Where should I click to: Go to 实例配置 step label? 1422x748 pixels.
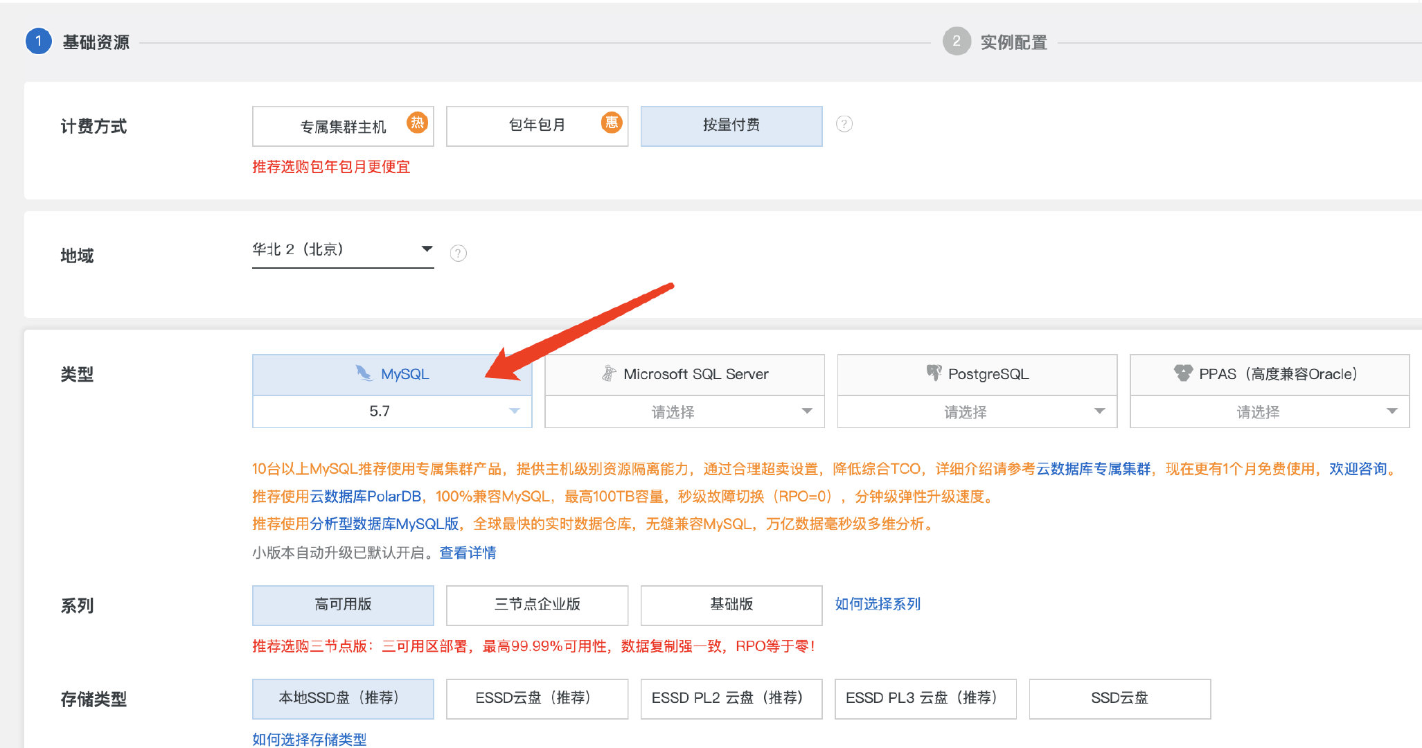click(1014, 42)
